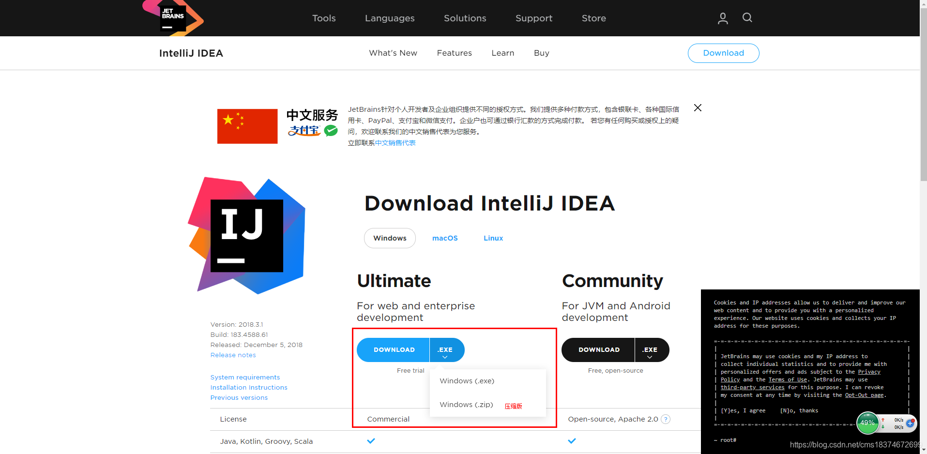Open the Learn page
927x454 pixels.
(503, 53)
